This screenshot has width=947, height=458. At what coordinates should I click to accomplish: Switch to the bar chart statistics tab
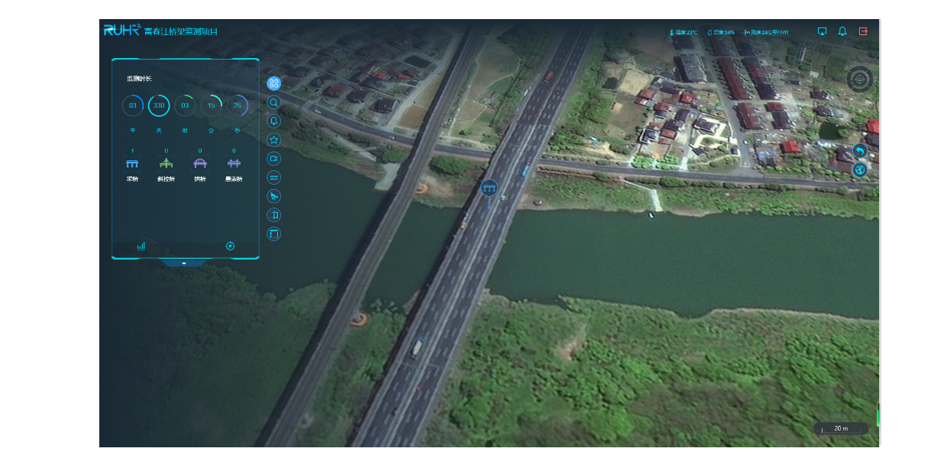point(141,246)
